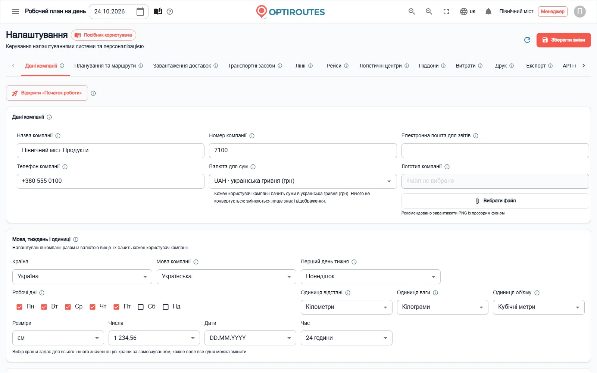This screenshot has height=373, width=597.
Task: Open the hamburger navigation menu
Action: tap(16, 12)
